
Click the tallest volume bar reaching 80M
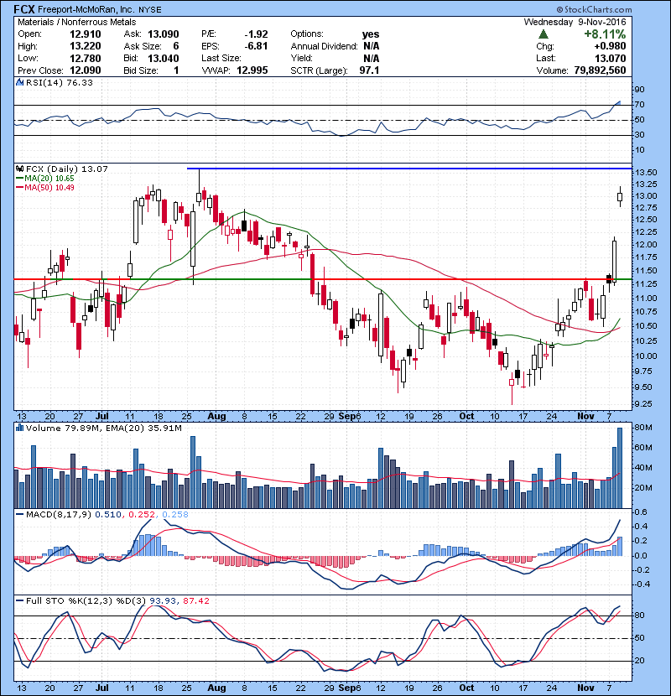coord(620,468)
